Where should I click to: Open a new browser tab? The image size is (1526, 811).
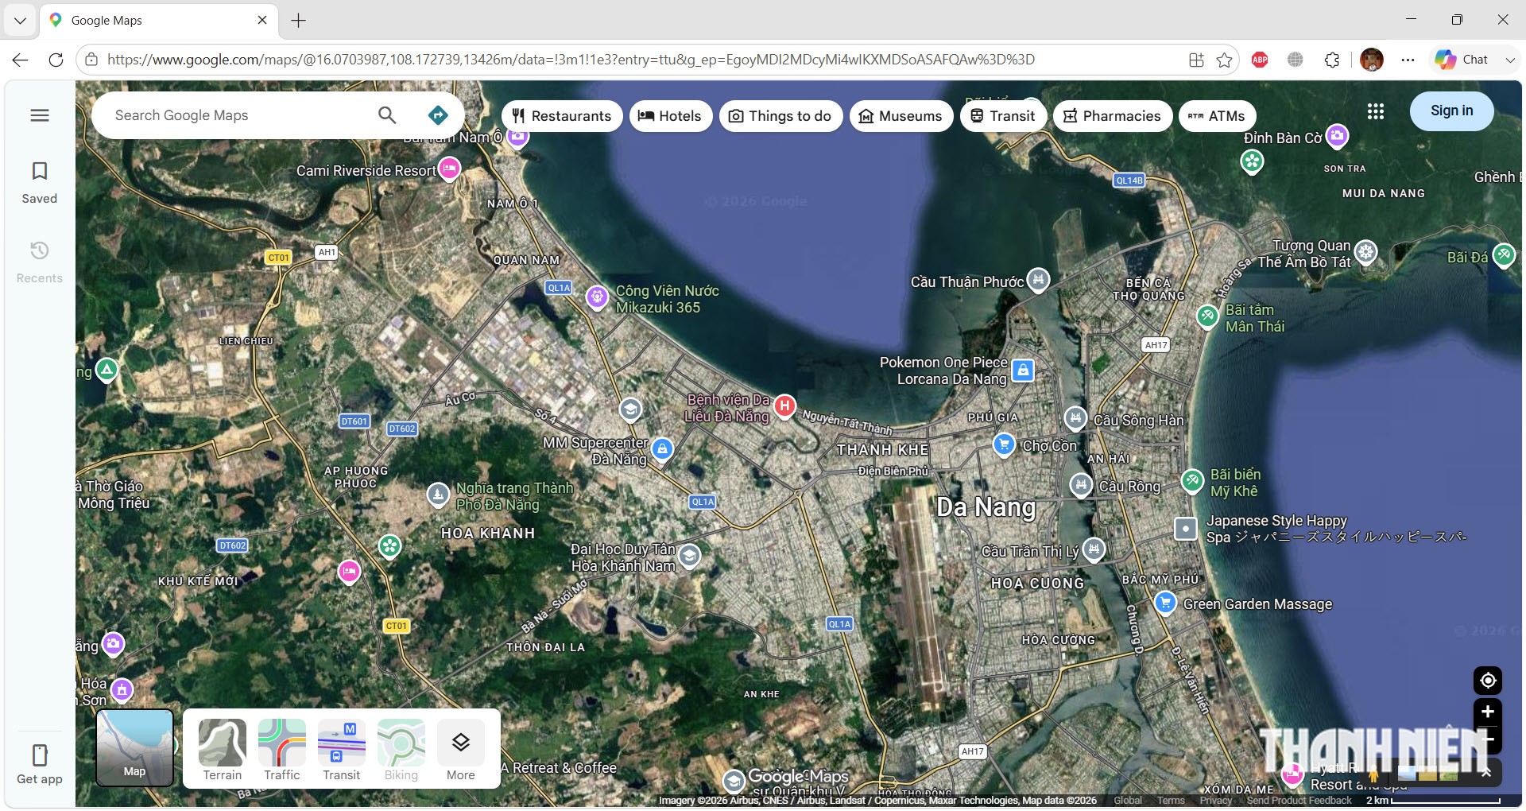pos(299,20)
